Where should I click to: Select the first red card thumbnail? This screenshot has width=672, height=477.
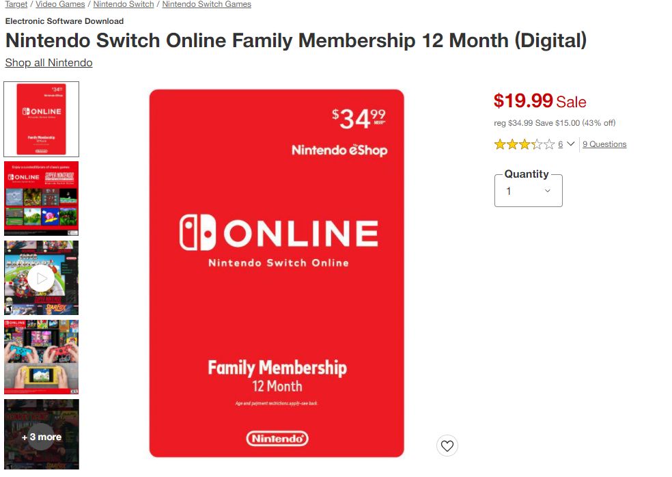click(x=41, y=119)
